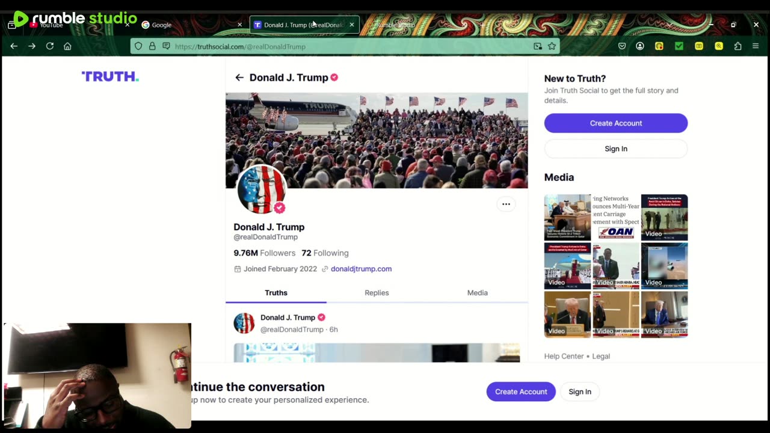Open the extensions puzzle-piece icon
Image resolution: width=770 pixels, height=433 pixels.
[738, 46]
